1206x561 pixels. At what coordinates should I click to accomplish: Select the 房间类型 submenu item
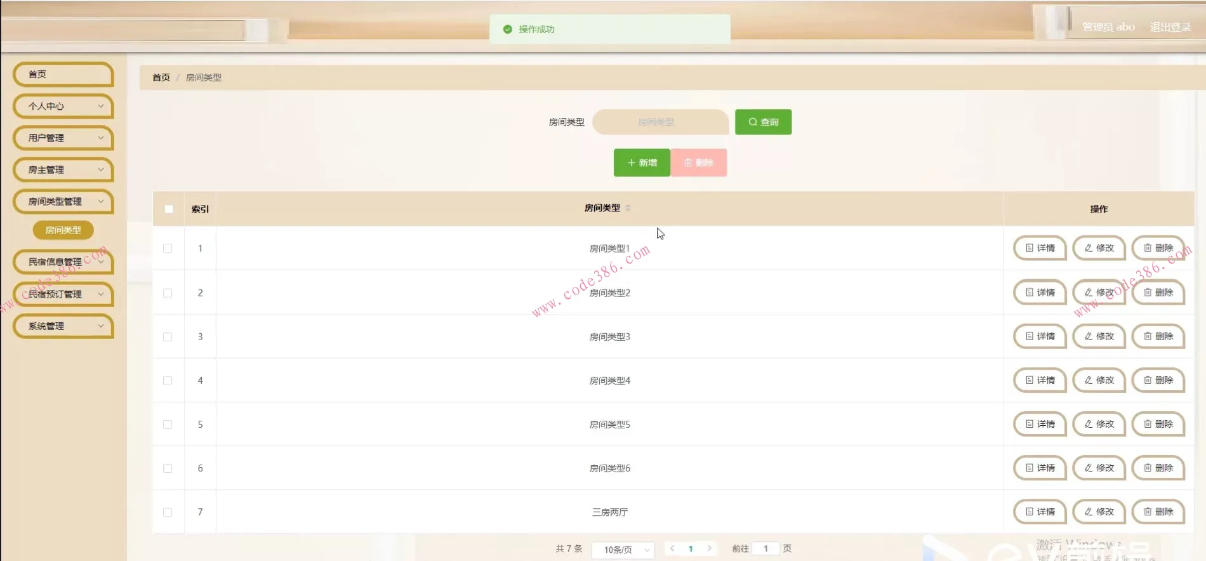[63, 230]
